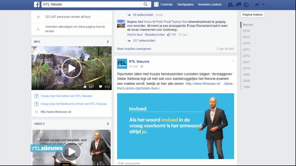Show 317 antwoorden replies
The width and height of the screenshot is (296, 166).
144,41
